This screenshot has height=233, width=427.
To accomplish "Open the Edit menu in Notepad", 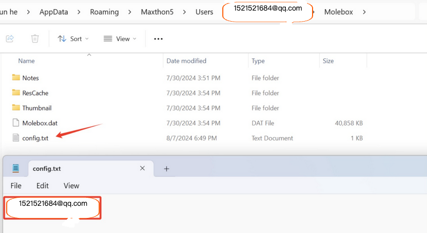I will (42, 186).
